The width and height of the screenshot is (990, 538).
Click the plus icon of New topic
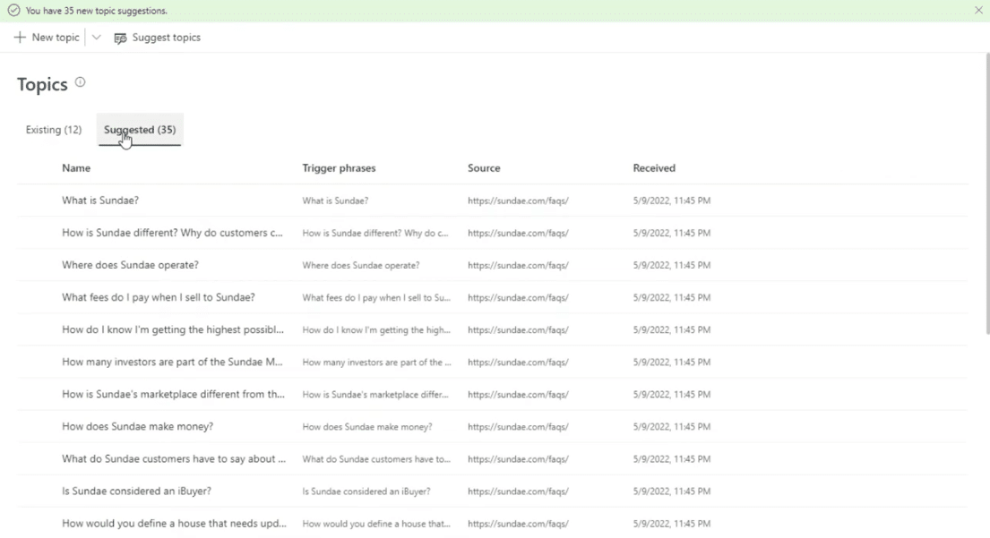tap(21, 38)
